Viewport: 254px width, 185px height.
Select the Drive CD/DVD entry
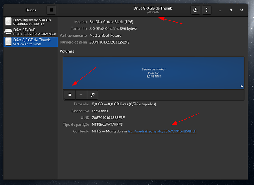31,31
